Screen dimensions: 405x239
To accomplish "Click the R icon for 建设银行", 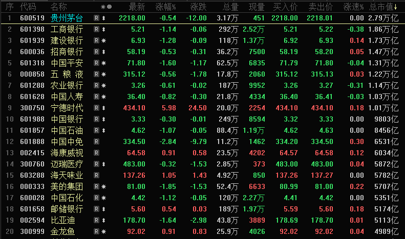I will coord(96,40).
